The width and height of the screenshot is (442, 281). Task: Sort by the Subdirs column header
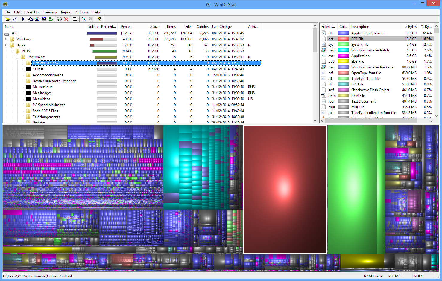(x=203, y=27)
